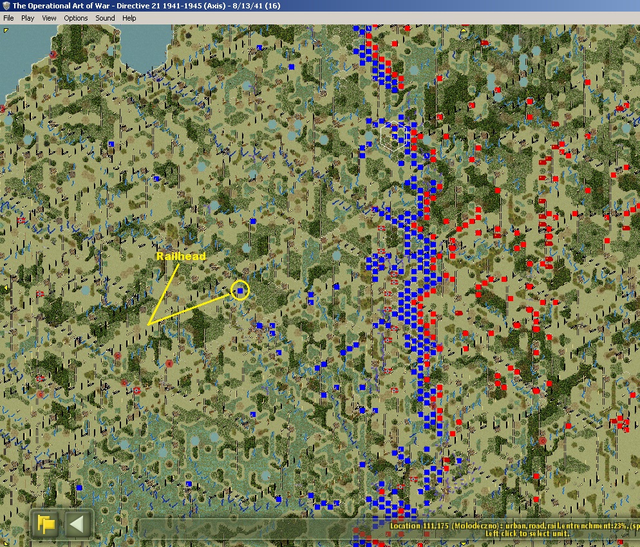Click the top-left corner map scroll arrow
This screenshot has height=547, width=640.
pyautogui.click(x=6, y=30)
